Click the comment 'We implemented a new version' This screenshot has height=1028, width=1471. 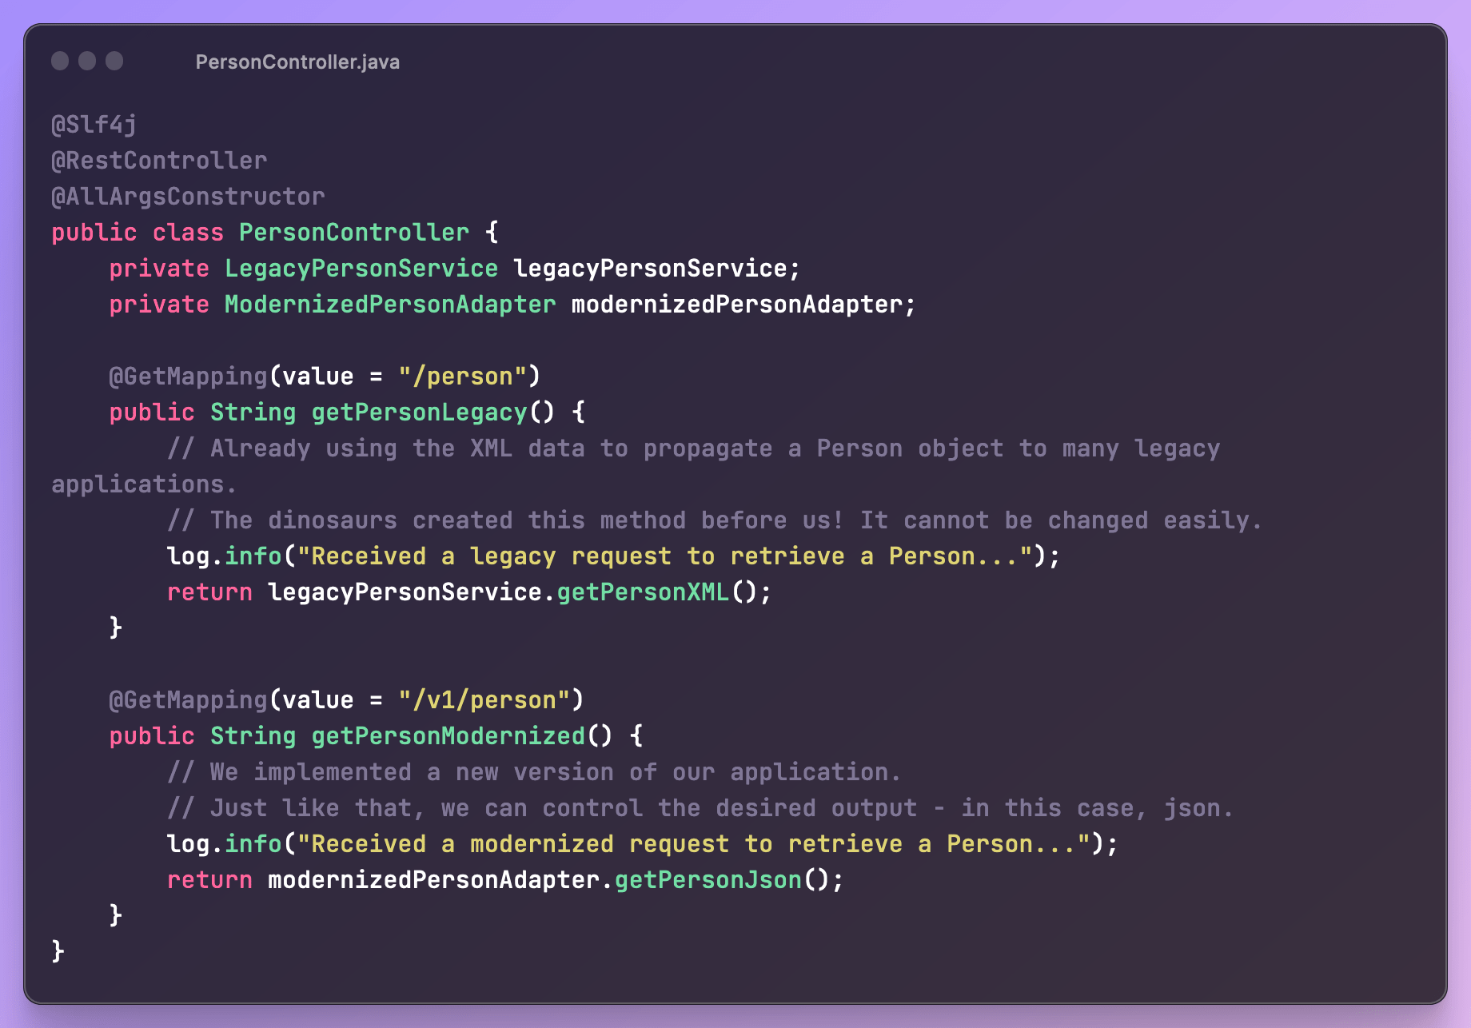click(534, 772)
